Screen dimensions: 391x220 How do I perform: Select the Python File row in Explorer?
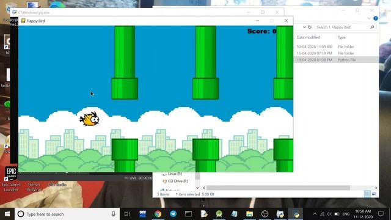point(337,60)
